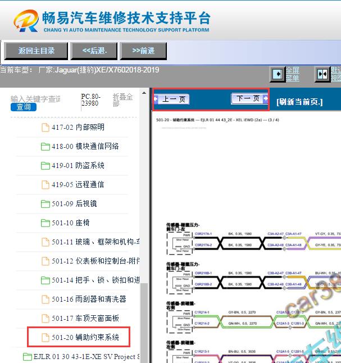Image resolution: width=341 pixels, height=363 pixels.
Task: Open the 419-05 远程通信 document
Action: pos(78,184)
